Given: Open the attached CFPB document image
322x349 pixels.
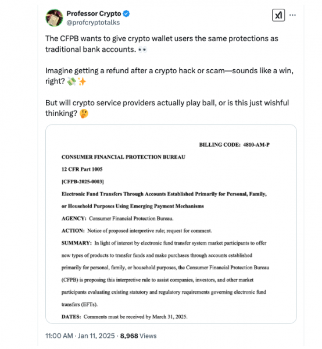Looking at the screenshot, I should 171,224.
